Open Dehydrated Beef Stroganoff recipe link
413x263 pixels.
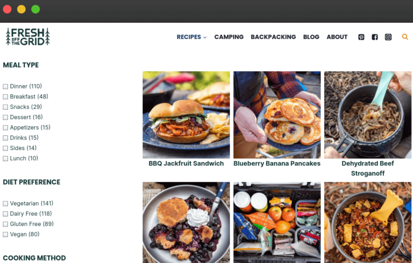[368, 168]
